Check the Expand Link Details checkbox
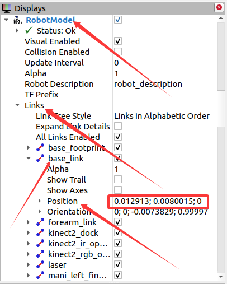The width and height of the screenshot is (227, 284). 118,126
